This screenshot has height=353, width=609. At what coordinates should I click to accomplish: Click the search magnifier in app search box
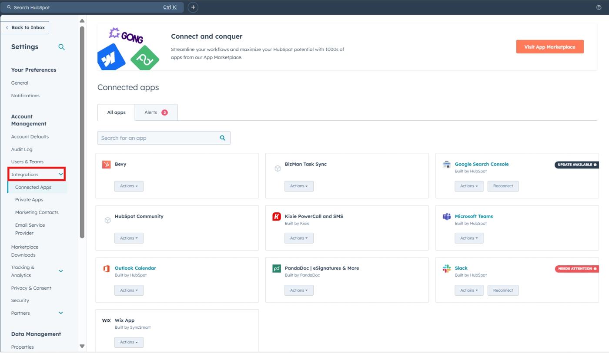click(223, 138)
